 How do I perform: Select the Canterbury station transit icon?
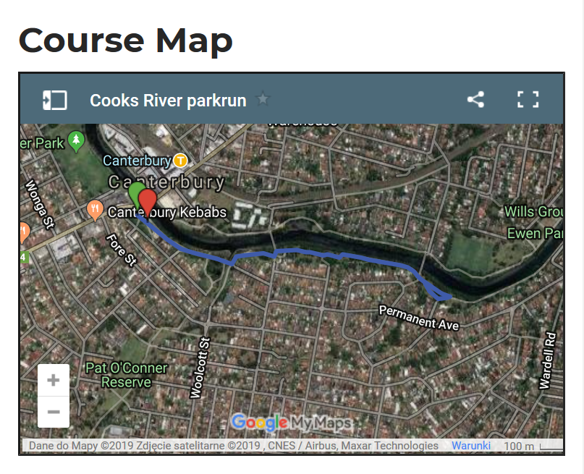pos(181,159)
